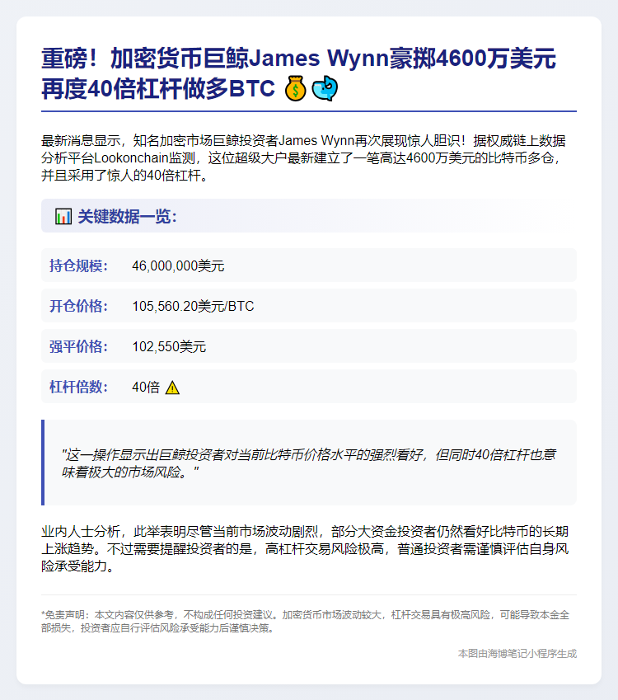618x700 pixels.
Task: Select the 持仓规模 label
Action: (78, 265)
